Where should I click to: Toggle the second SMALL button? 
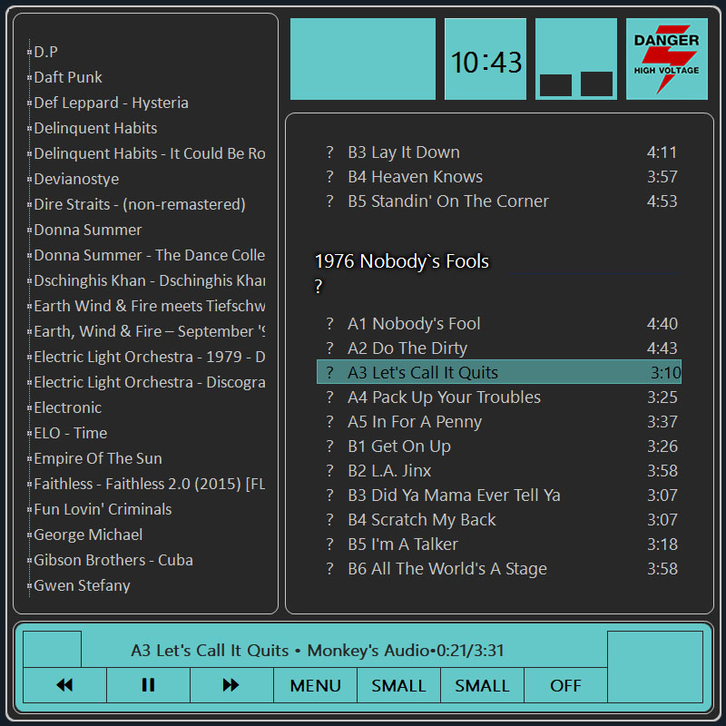[482, 685]
